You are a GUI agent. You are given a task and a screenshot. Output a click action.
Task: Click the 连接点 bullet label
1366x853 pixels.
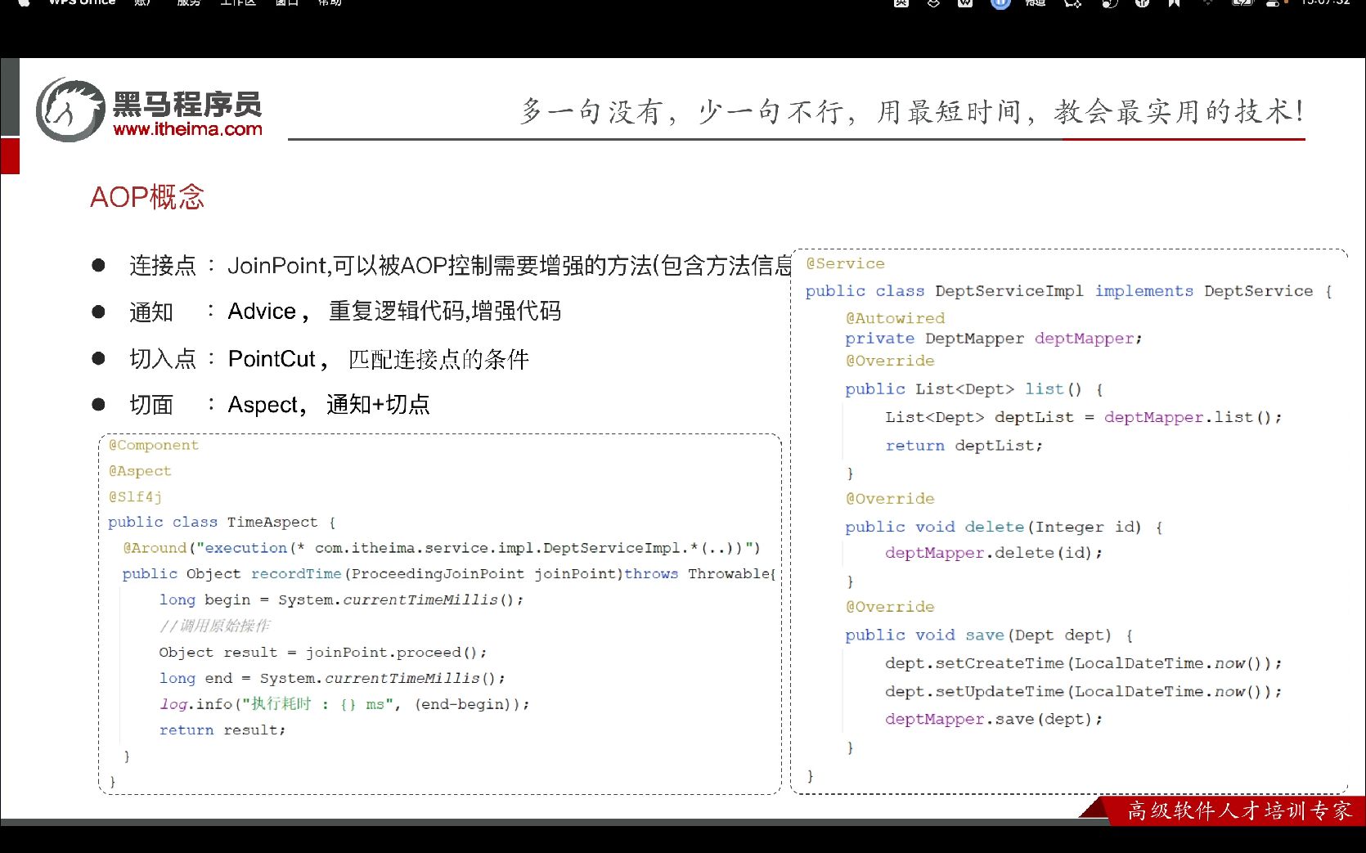pos(163,266)
